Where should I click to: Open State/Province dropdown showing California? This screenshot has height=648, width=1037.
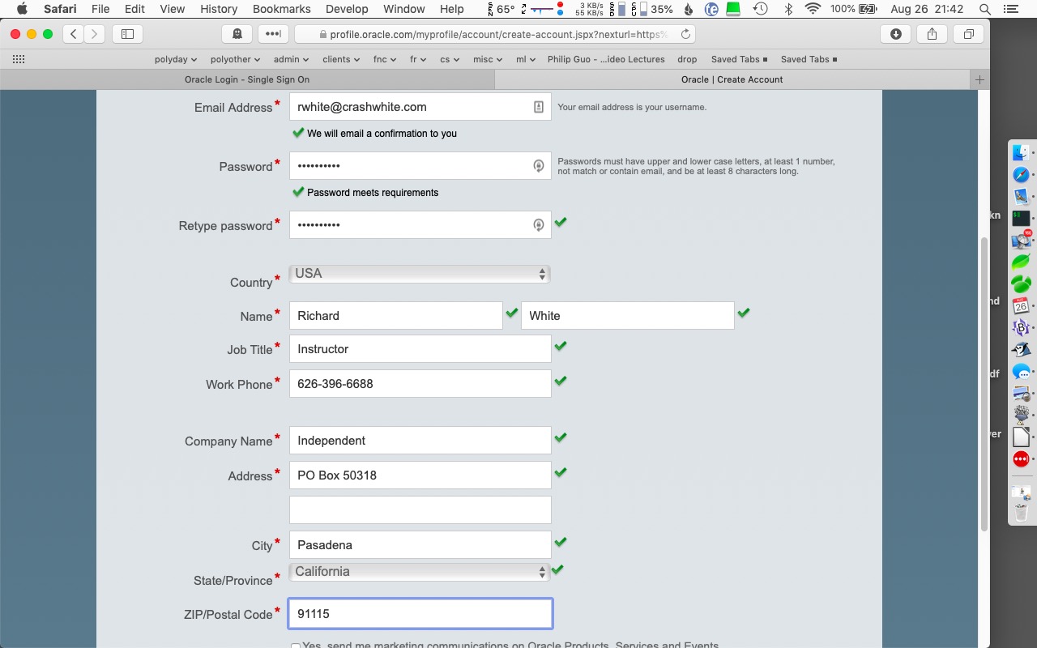(420, 572)
